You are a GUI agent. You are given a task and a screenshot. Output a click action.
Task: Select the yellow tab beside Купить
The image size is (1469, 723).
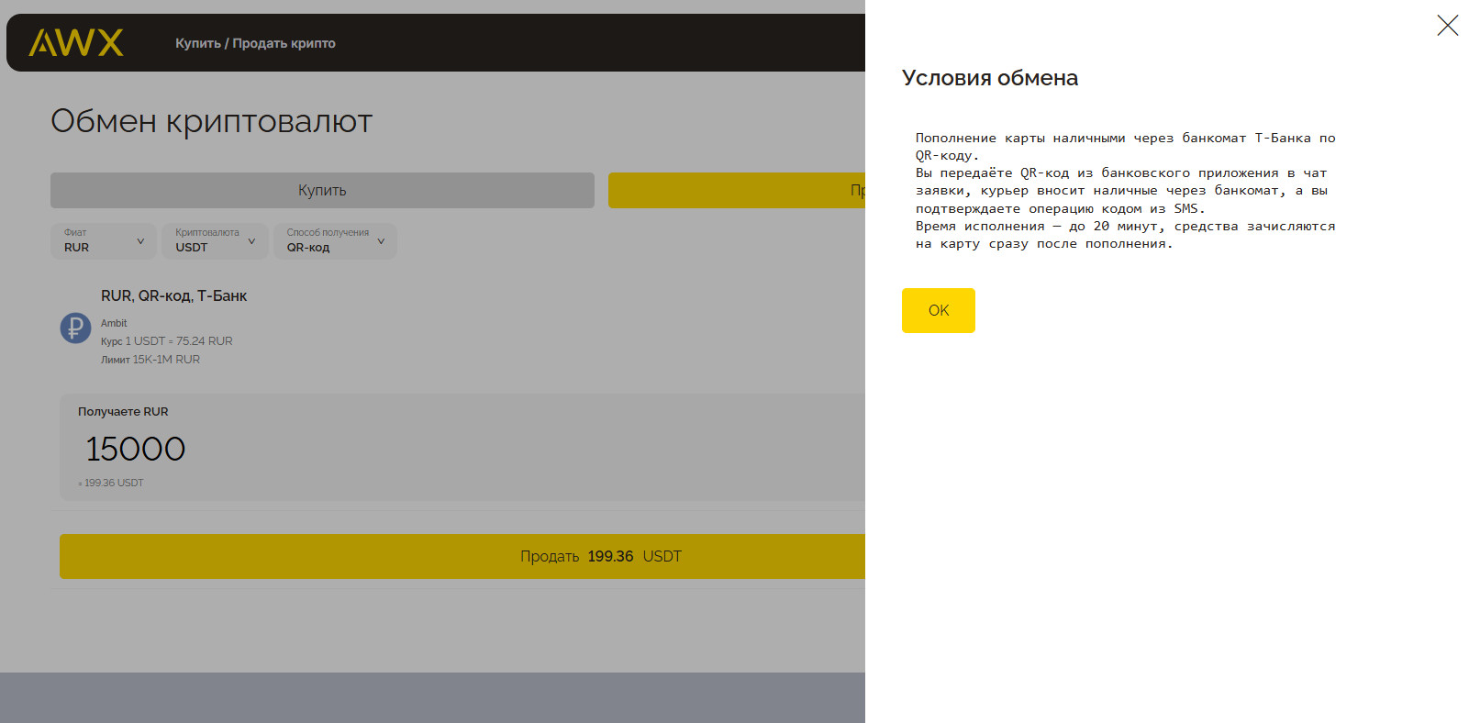(x=736, y=190)
